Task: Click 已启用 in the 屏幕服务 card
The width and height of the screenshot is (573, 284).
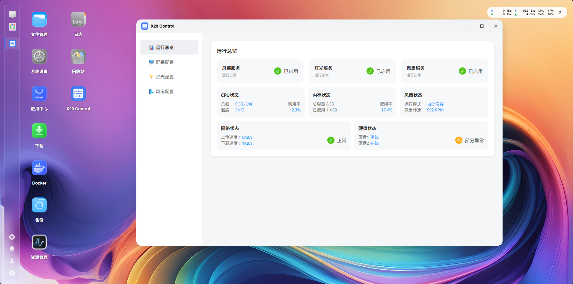Action: [x=291, y=71]
